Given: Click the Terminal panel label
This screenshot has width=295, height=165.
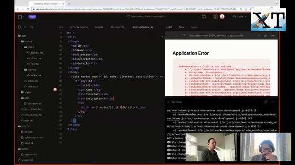Looking at the screenshot, I should (177, 102).
